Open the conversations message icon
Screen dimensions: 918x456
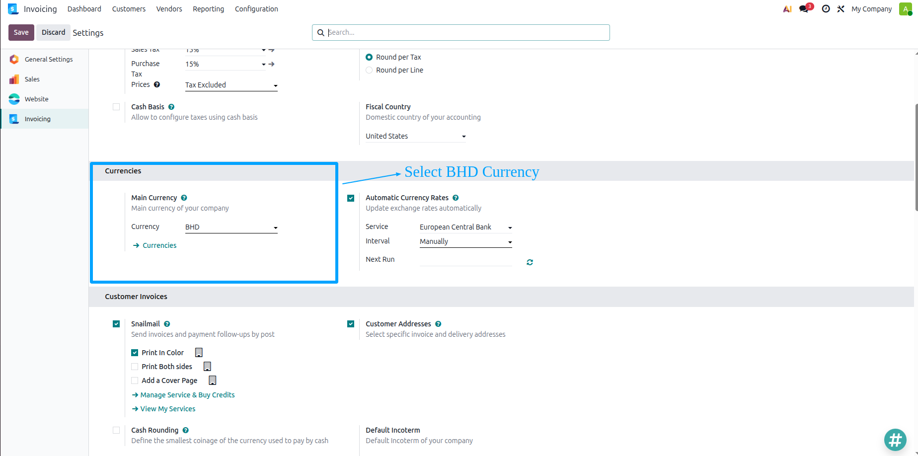804,9
